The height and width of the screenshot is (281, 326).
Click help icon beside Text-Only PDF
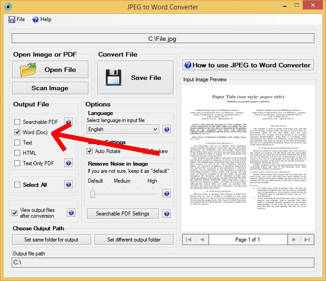click(x=68, y=163)
